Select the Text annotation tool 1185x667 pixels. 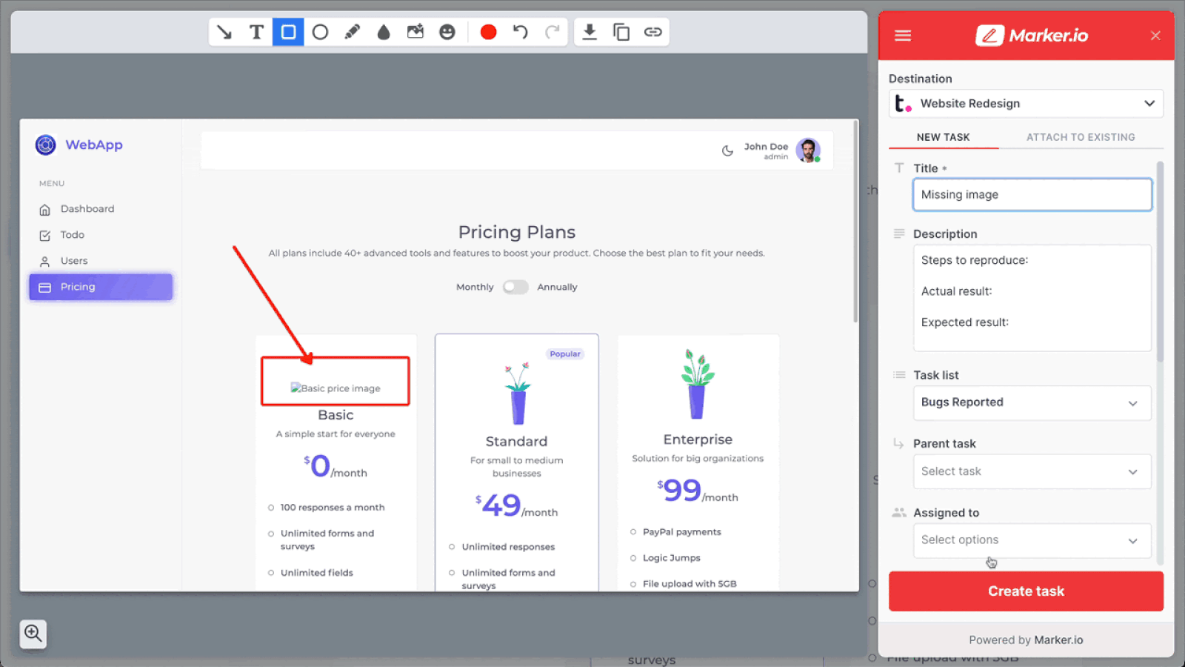[x=256, y=32]
